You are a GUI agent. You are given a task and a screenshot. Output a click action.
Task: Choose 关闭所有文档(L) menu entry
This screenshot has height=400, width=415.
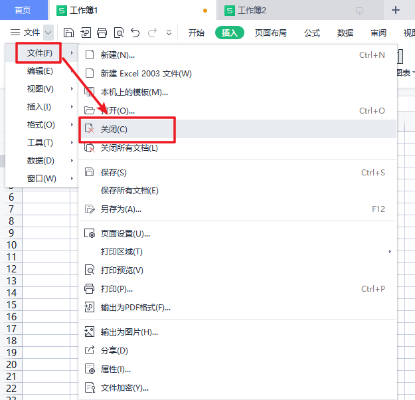click(x=238, y=148)
